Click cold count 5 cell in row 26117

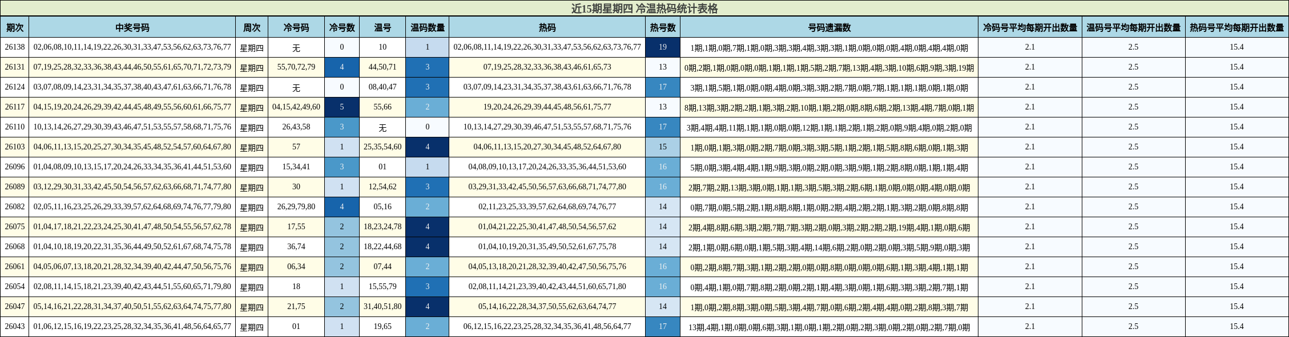[342, 107]
